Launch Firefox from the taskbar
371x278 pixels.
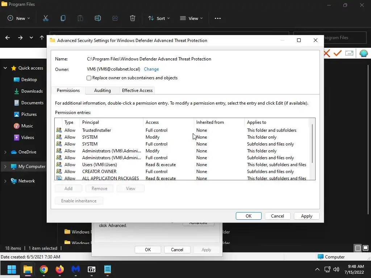pyautogui.click(x=60, y=269)
